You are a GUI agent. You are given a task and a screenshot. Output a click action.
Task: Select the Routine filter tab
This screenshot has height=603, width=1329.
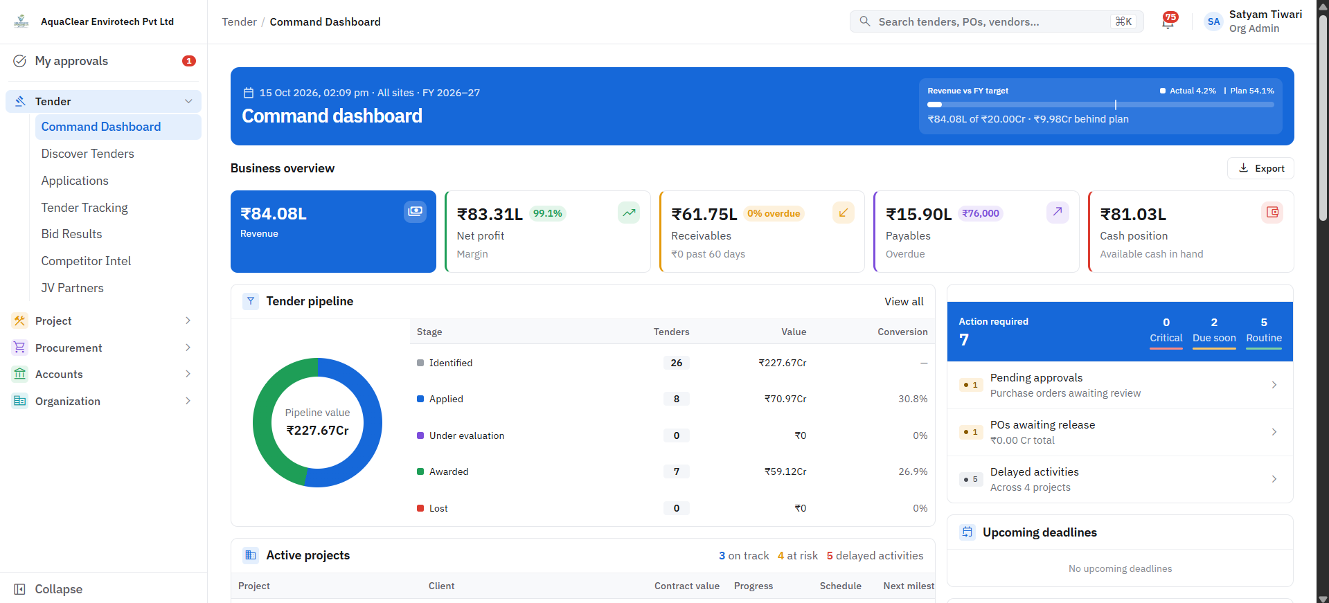[1264, 332]
